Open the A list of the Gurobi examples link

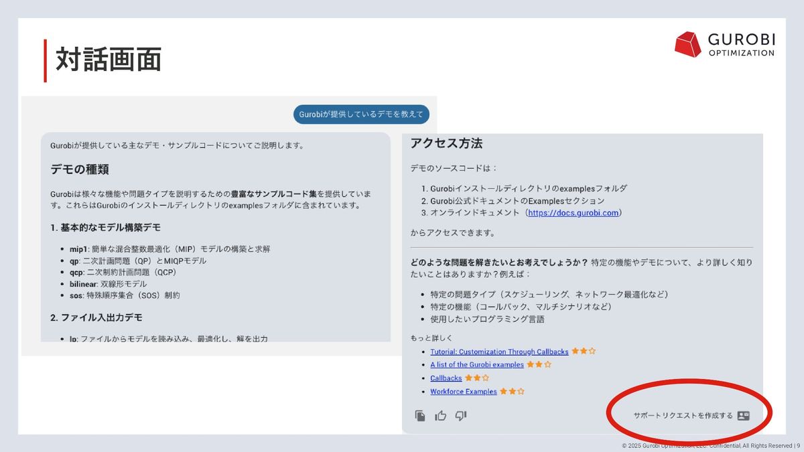476,365
